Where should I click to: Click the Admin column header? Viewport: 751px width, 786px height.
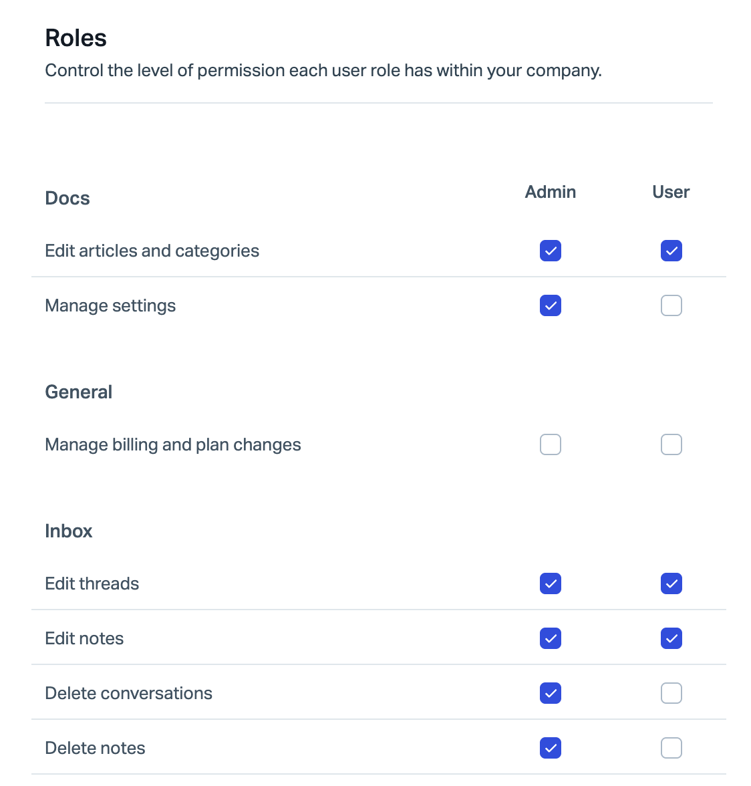click(x=550, y=192)
